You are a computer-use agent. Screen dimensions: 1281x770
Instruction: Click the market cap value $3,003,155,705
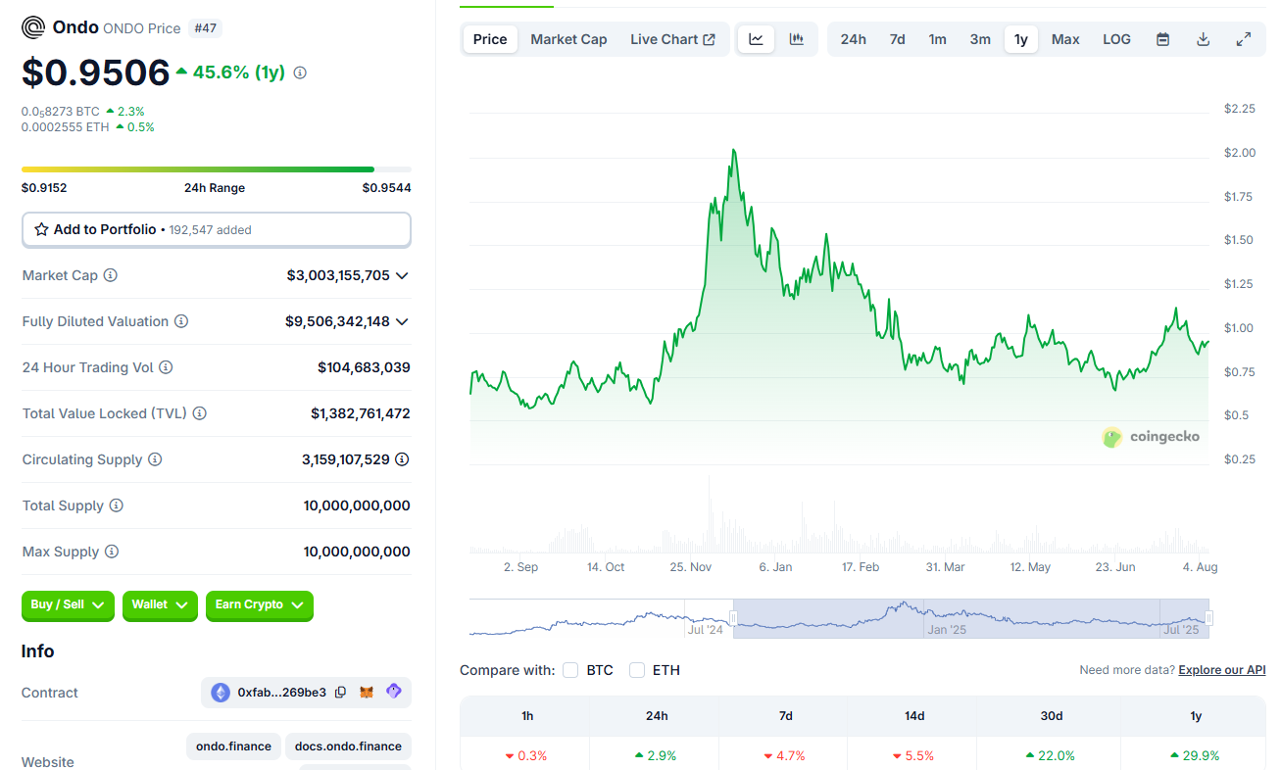[338, 275]
